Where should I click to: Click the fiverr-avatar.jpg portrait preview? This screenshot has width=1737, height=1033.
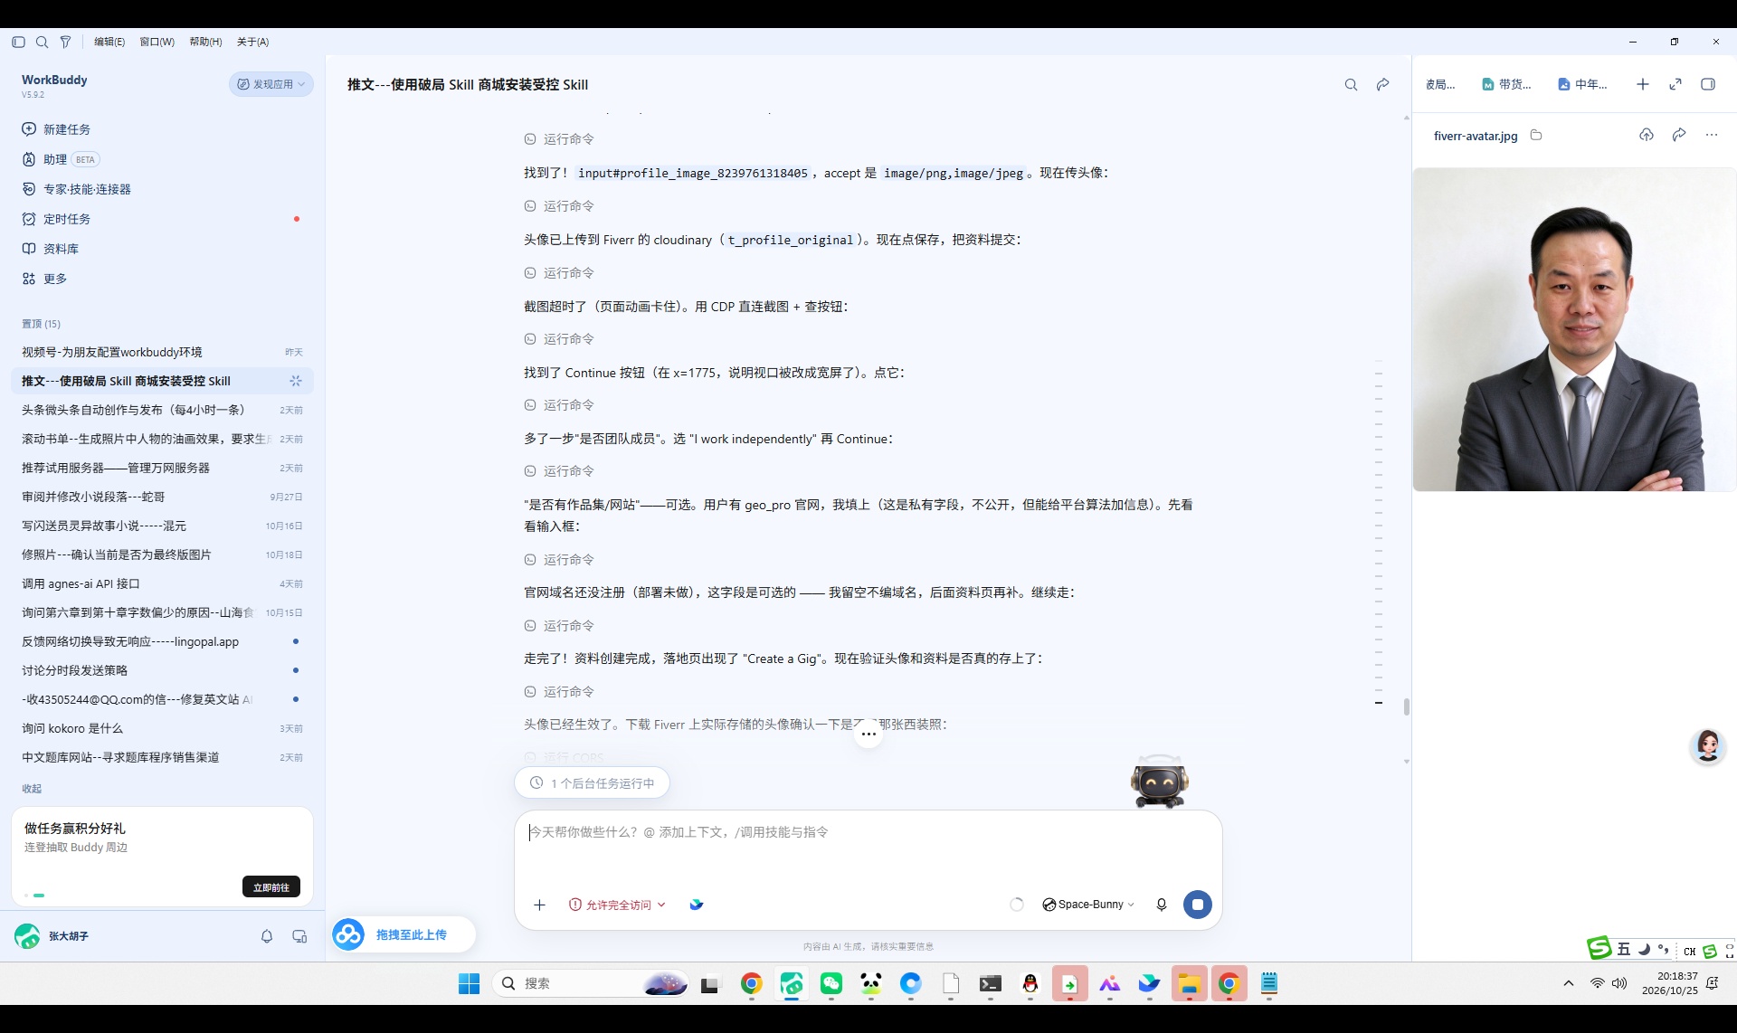[1574, 329]
